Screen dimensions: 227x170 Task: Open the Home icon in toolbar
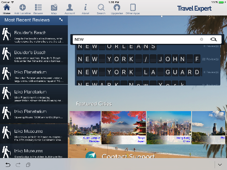pyautogui.click(x=7, y=9)
